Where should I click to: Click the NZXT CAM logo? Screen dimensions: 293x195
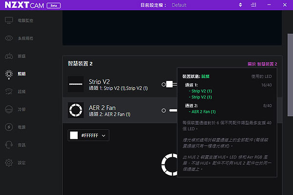(24, 5)
